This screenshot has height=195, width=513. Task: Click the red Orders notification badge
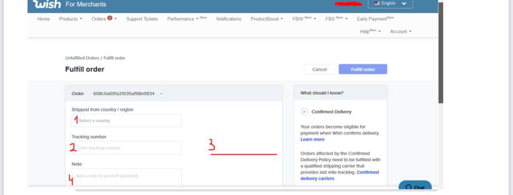(110, 18)
